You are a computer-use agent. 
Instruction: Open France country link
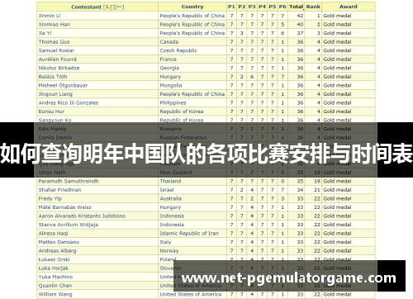click(x=168, y=59)
